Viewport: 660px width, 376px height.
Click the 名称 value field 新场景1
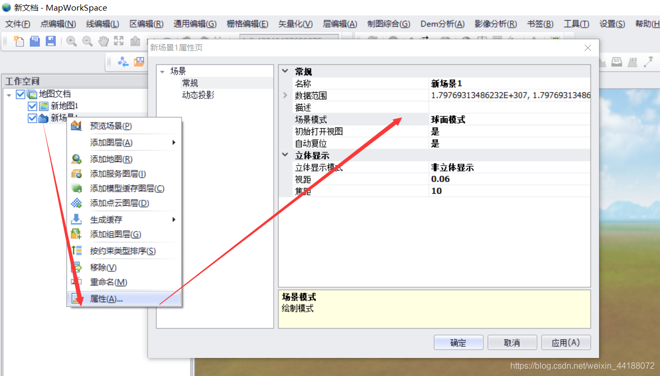point(509,83)
